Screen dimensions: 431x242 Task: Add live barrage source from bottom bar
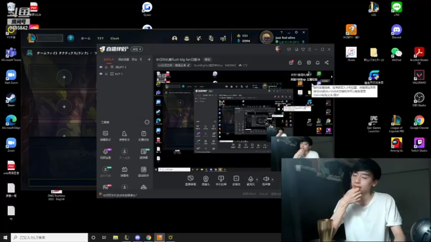(x=191, y=181)
